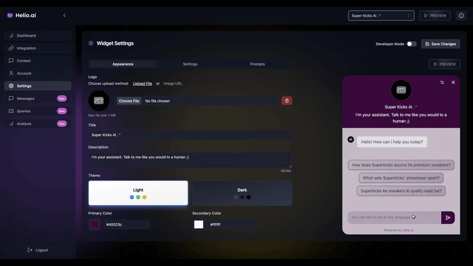
Task: Switch to the Appearance tab
Action: (123, 64)
